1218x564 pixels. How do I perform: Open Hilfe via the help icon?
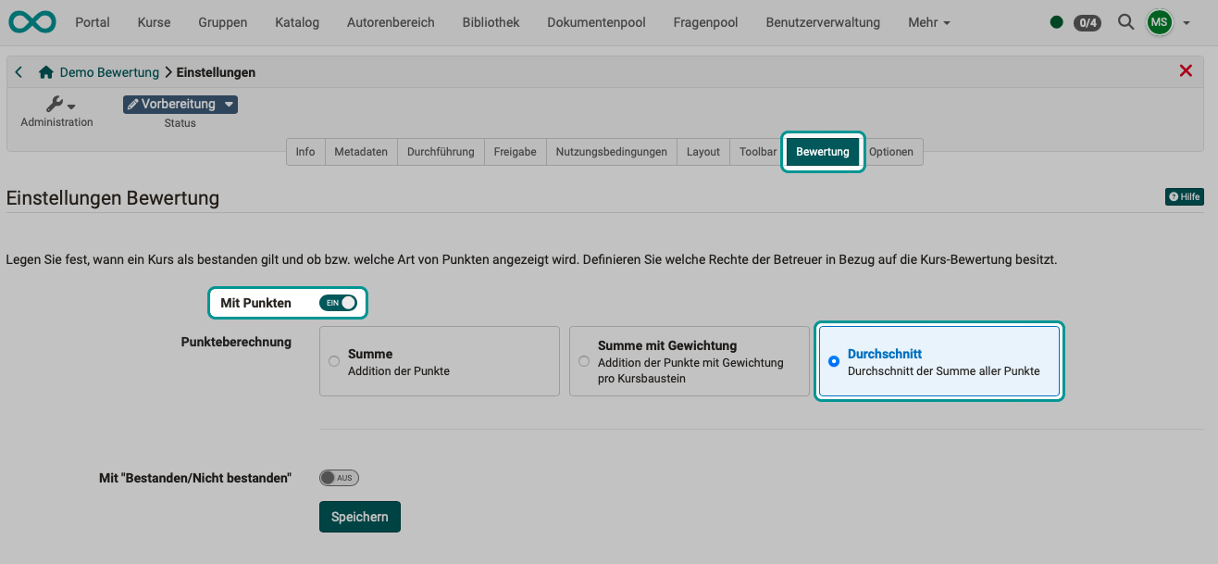[x=1184, y=196]
